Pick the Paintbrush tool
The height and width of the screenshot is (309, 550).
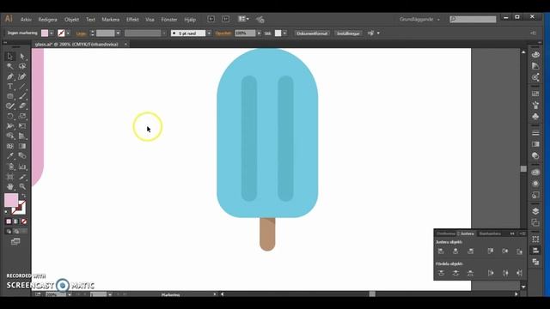point(22,96)
